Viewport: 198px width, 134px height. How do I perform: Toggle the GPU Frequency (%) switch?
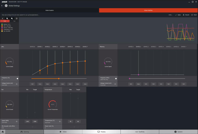(x=17, y=79)
